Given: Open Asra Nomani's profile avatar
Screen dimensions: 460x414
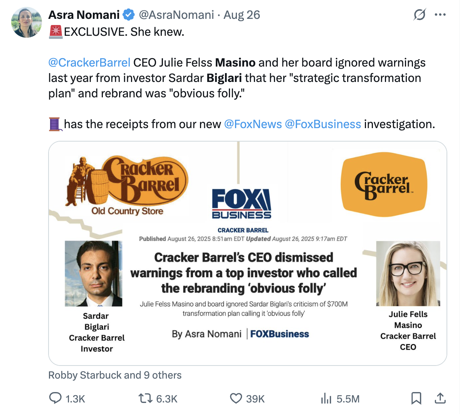Looking at the screenshot, I should 27,22.
